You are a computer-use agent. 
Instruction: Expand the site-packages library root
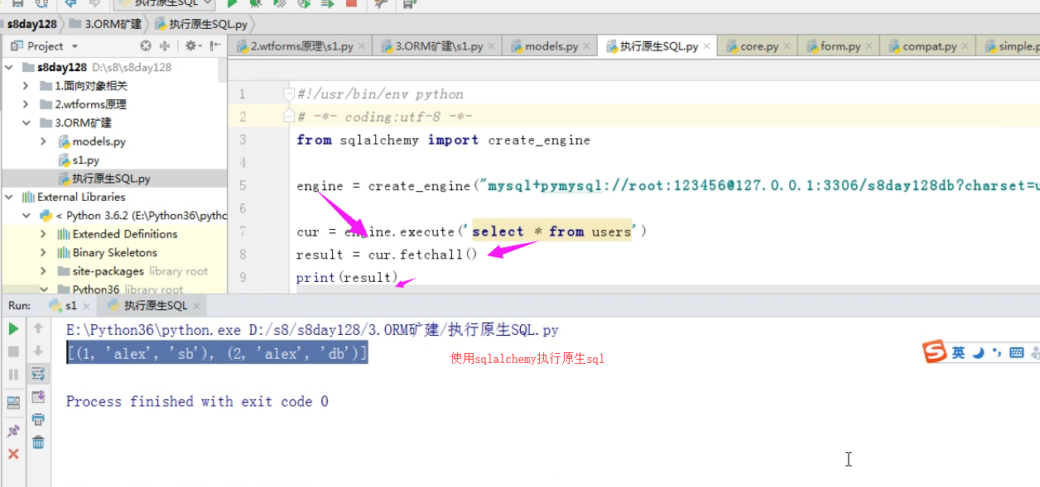(x=43, y=271)
